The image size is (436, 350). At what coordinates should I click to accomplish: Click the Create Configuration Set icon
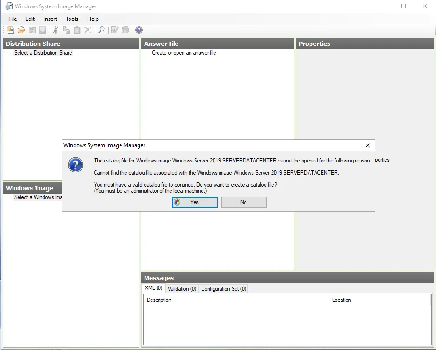point(126,30)
